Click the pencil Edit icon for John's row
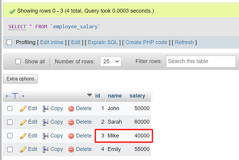The image size is (239, 160). pyautogui.click(x=23, y=109)
